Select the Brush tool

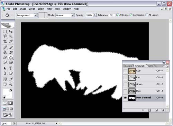(11, 47)
